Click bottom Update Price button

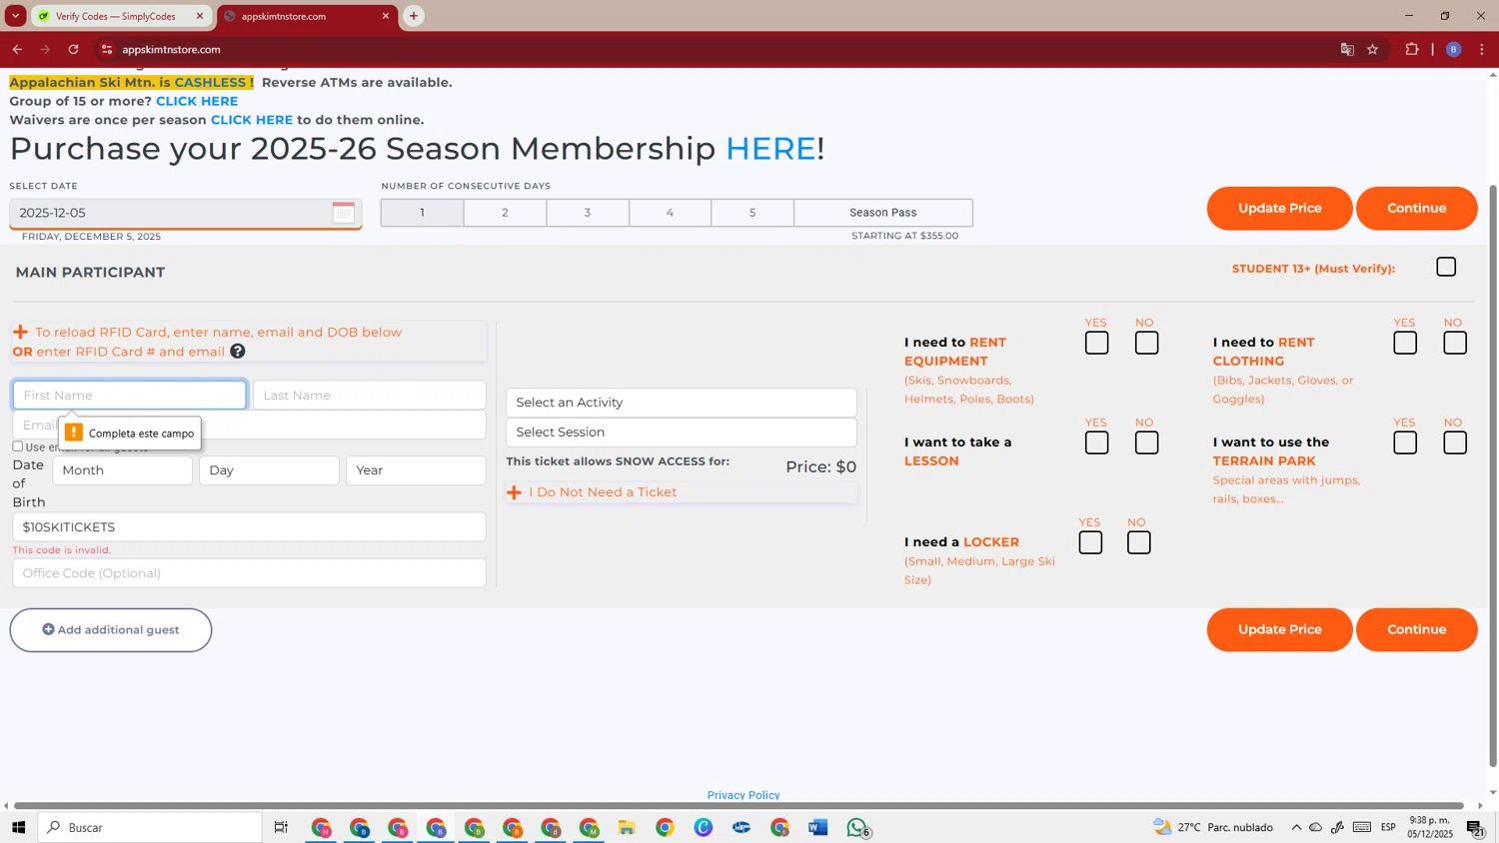pos(1279,630)
